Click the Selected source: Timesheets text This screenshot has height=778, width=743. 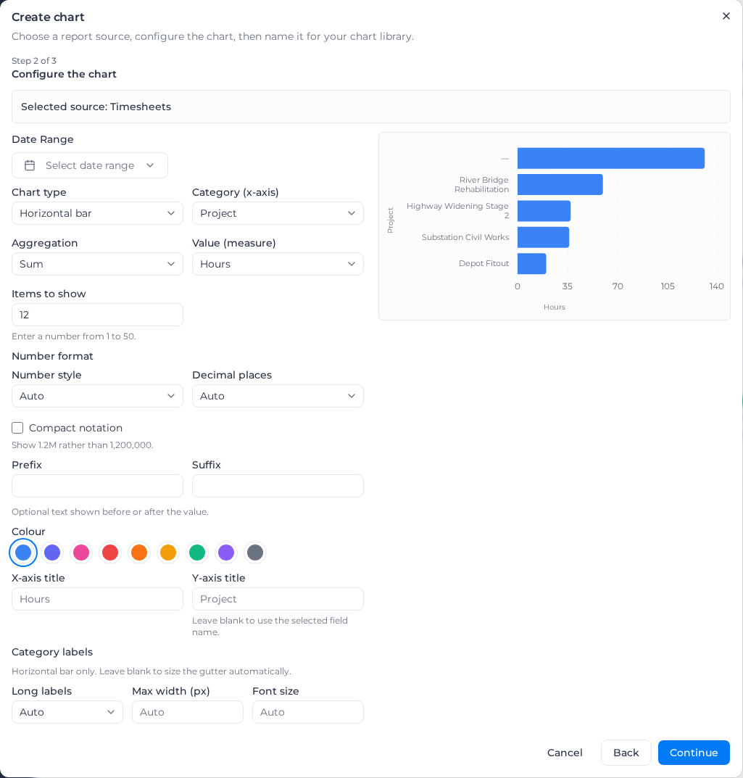pos(96,107)
